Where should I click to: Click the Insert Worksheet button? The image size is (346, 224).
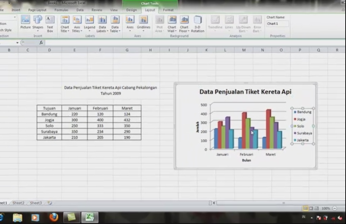coord(49,203)
